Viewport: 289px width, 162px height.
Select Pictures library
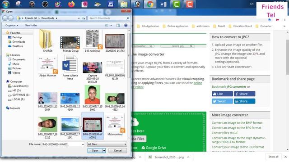[x=15, y=68]
